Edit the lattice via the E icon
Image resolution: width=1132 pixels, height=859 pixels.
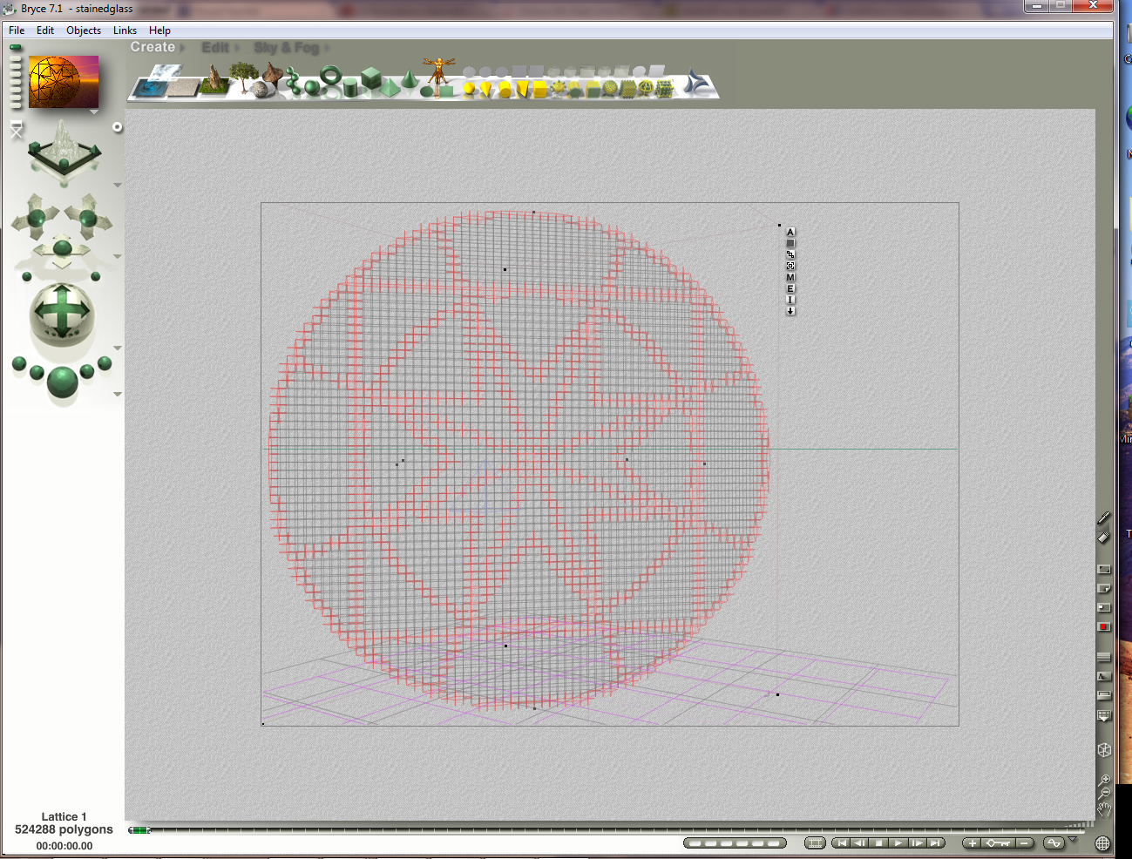(x=790, y=287)
